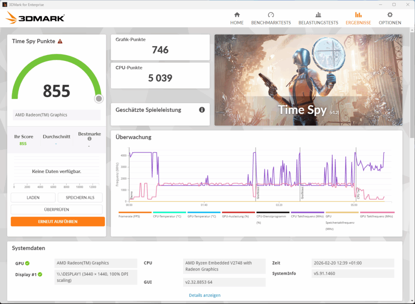This screenshot has width=415, height=304.
Task: Click Erneut ausführen orange button
Action: click(58, 221)
